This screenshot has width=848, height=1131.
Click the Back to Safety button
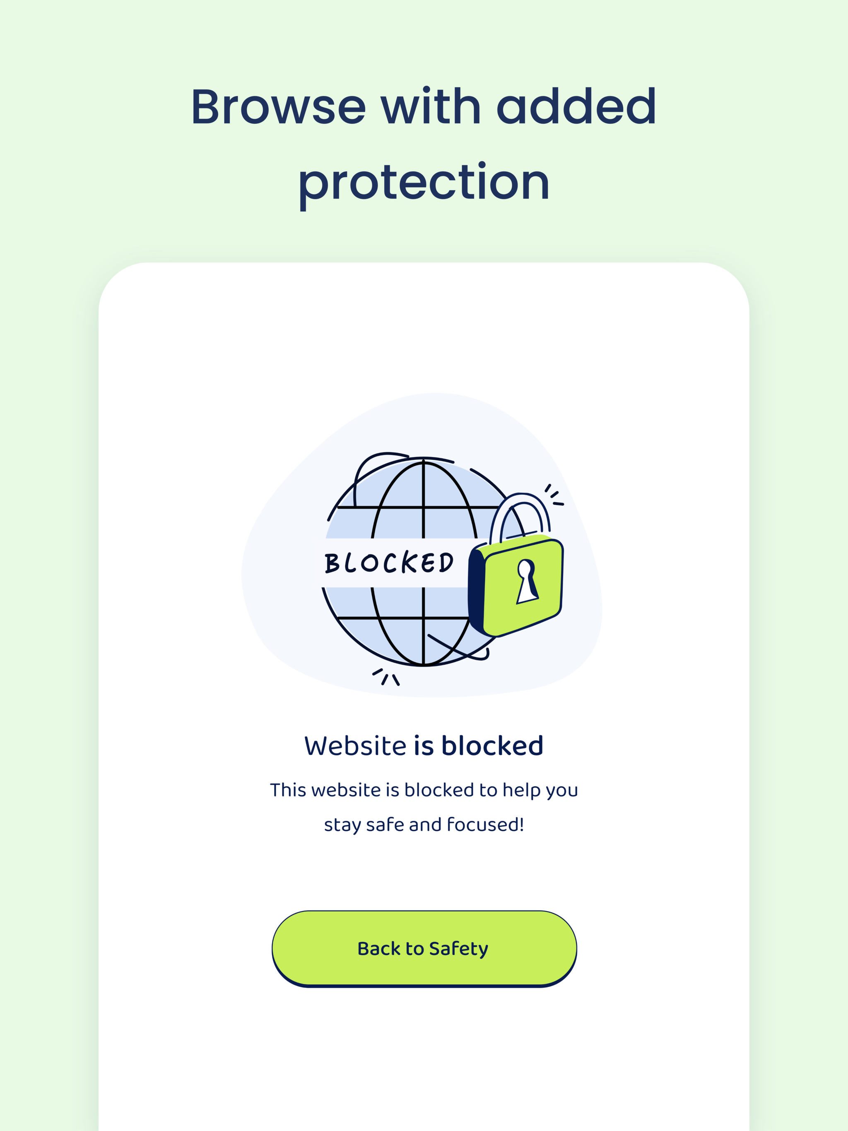pos(424,948)
